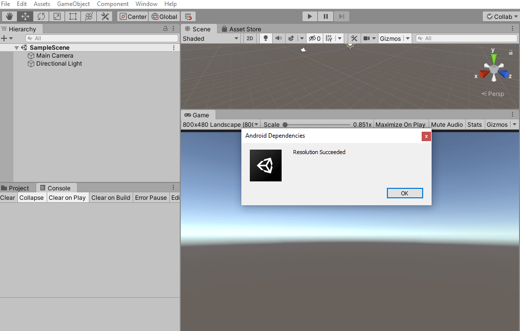
Task: Toggle Scene view Gizmos button
Action: click(390, 38)
